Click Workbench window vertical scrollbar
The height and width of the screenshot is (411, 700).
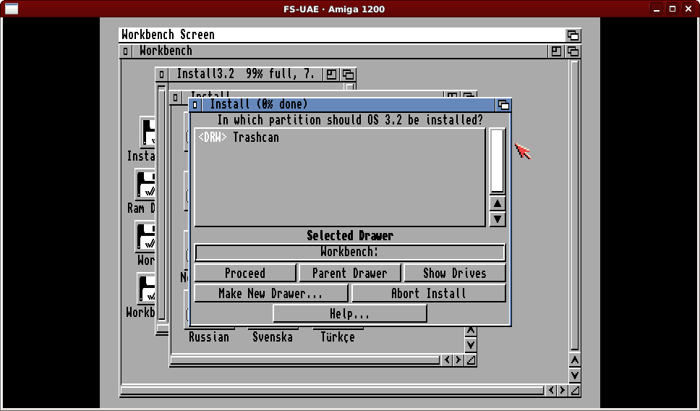[x=575, y=205]
